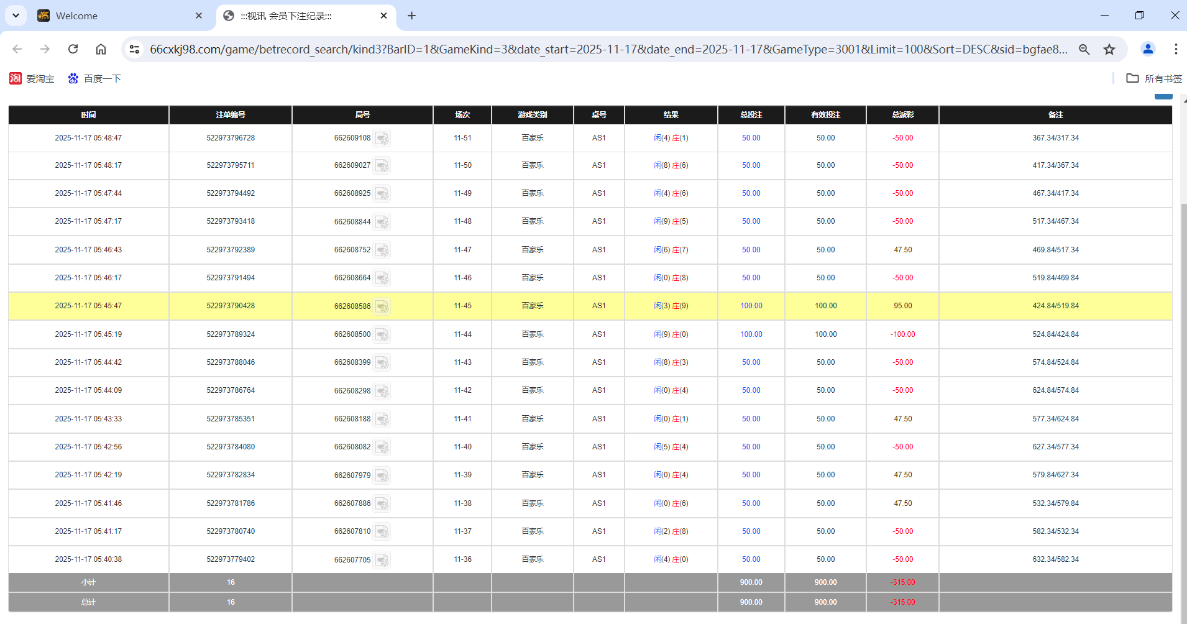This screenshot has height=624, width=1187.
Task: Go to the browser home page icon
Action: pyautogui.click(x=101, y=49)
